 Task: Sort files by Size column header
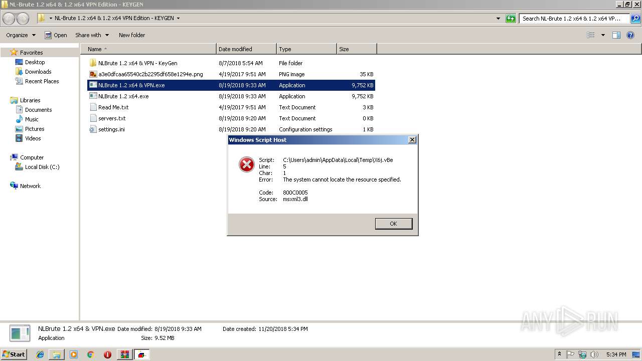point(357,49)
